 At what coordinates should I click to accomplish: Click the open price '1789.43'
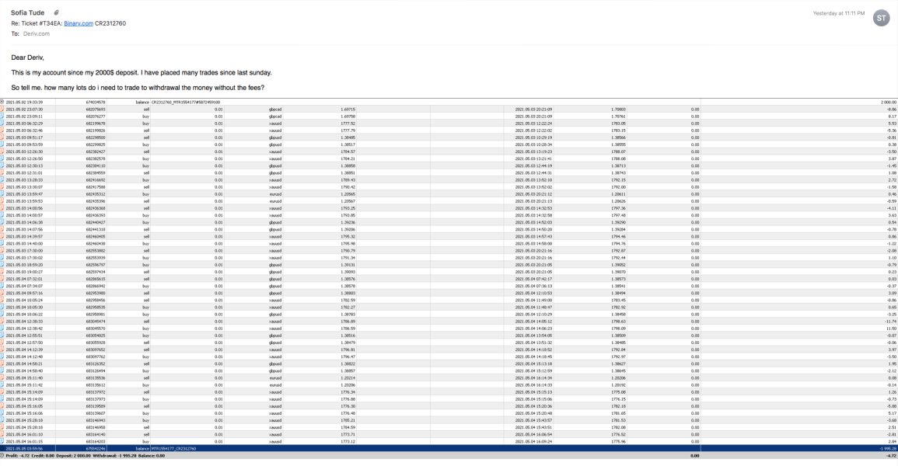point(348,180)
